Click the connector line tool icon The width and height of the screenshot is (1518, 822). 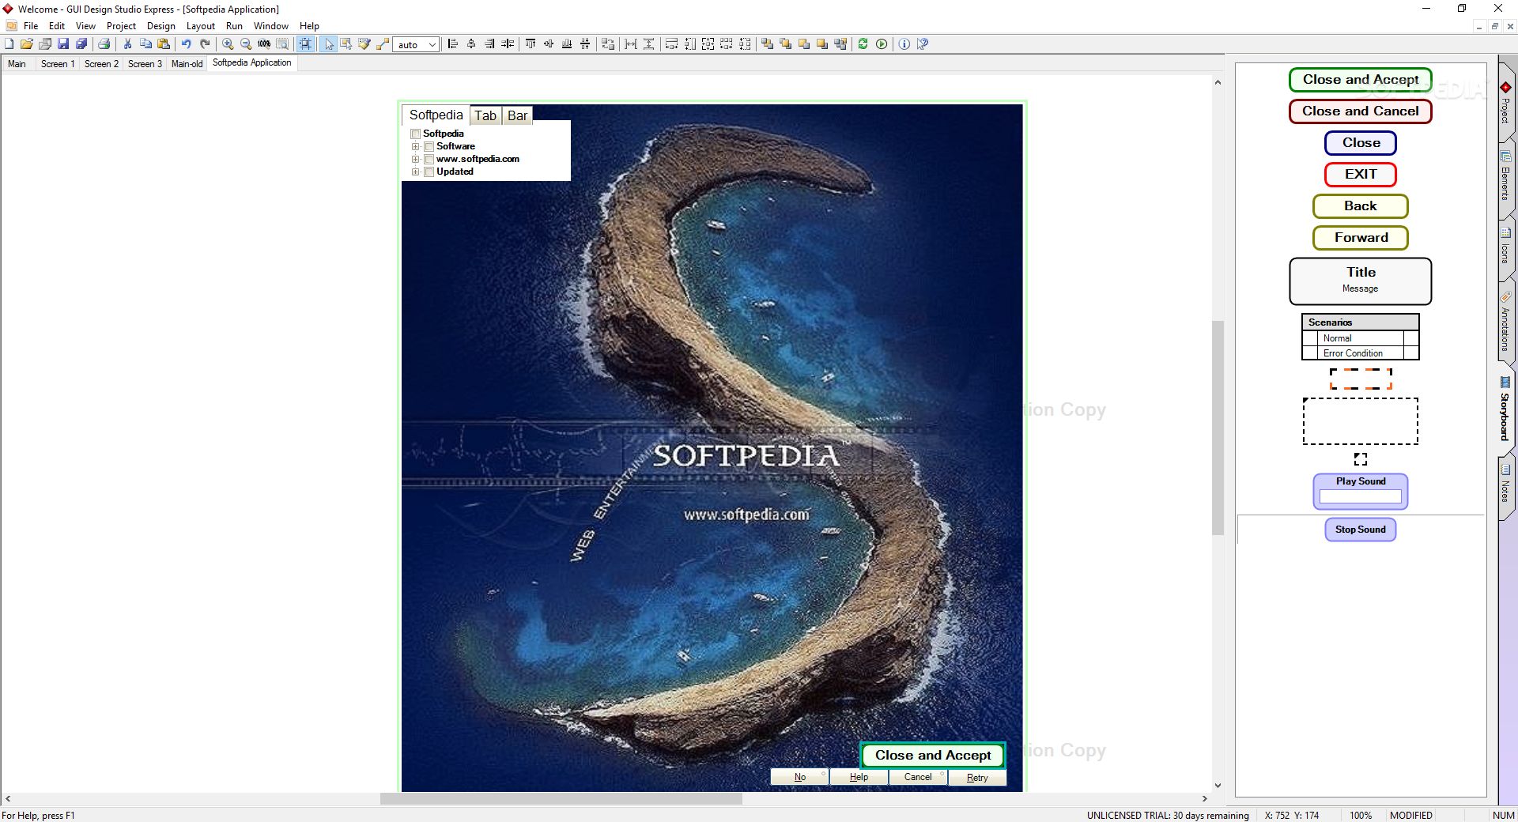pos(383,44)
